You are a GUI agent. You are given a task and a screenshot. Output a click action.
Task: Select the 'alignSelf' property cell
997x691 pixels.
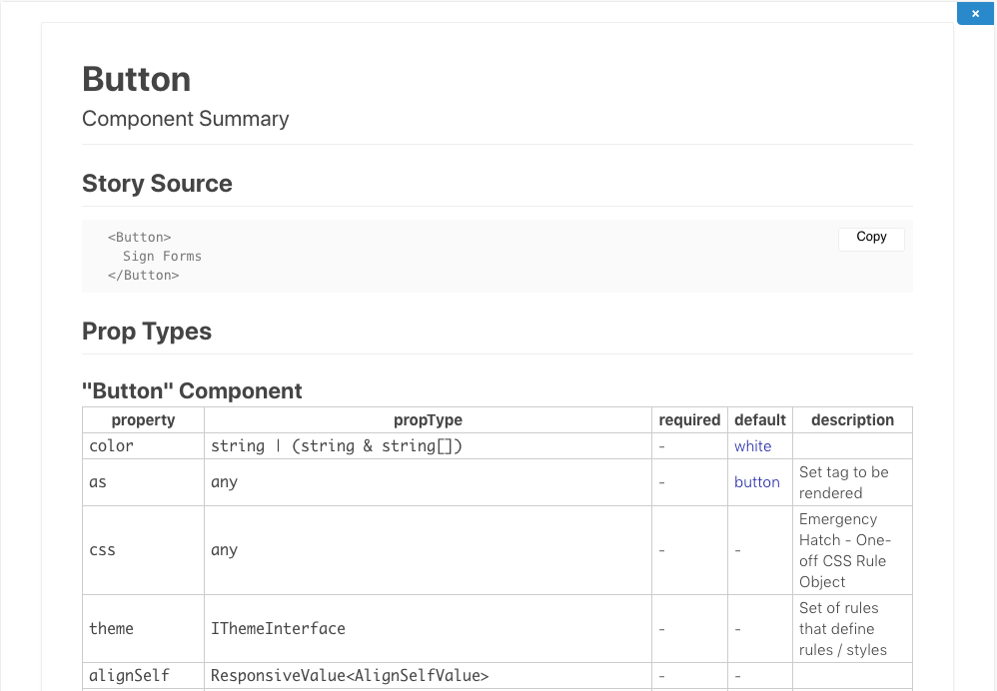click(x=129, y=676)
